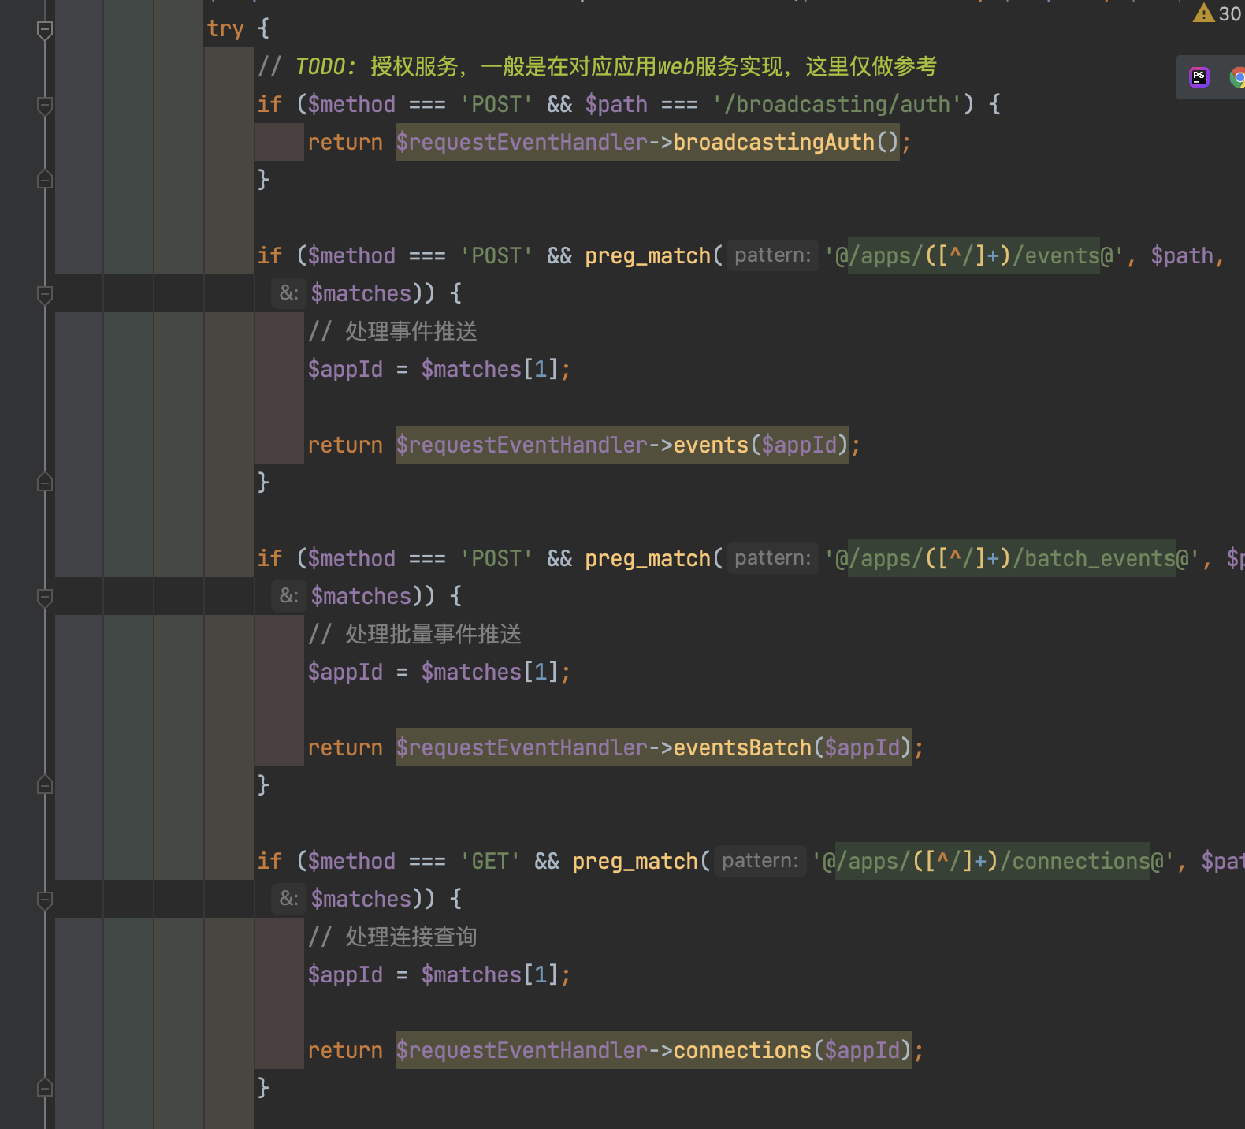Click the TODO comment about 授权服务
The height and width of the screenshot is (1129, 1245).
tap(597, 66)
